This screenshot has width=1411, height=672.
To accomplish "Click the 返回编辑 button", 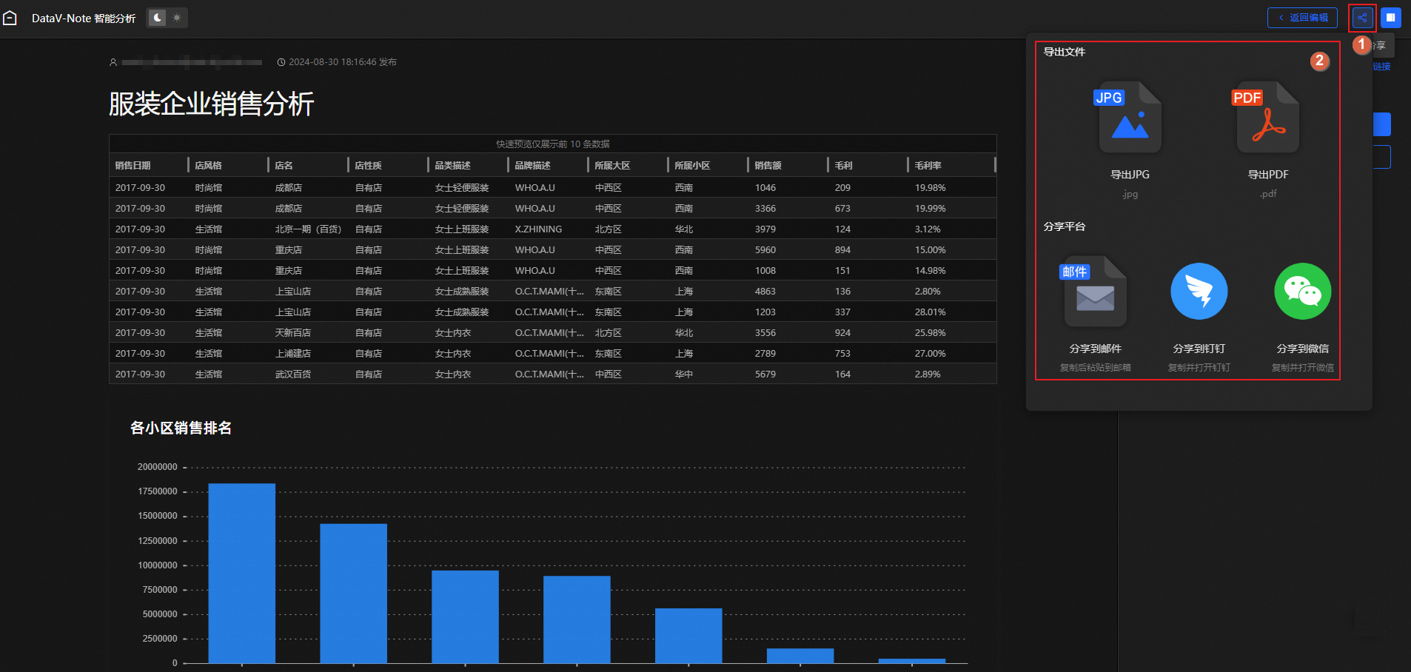I will point(1302,18).
